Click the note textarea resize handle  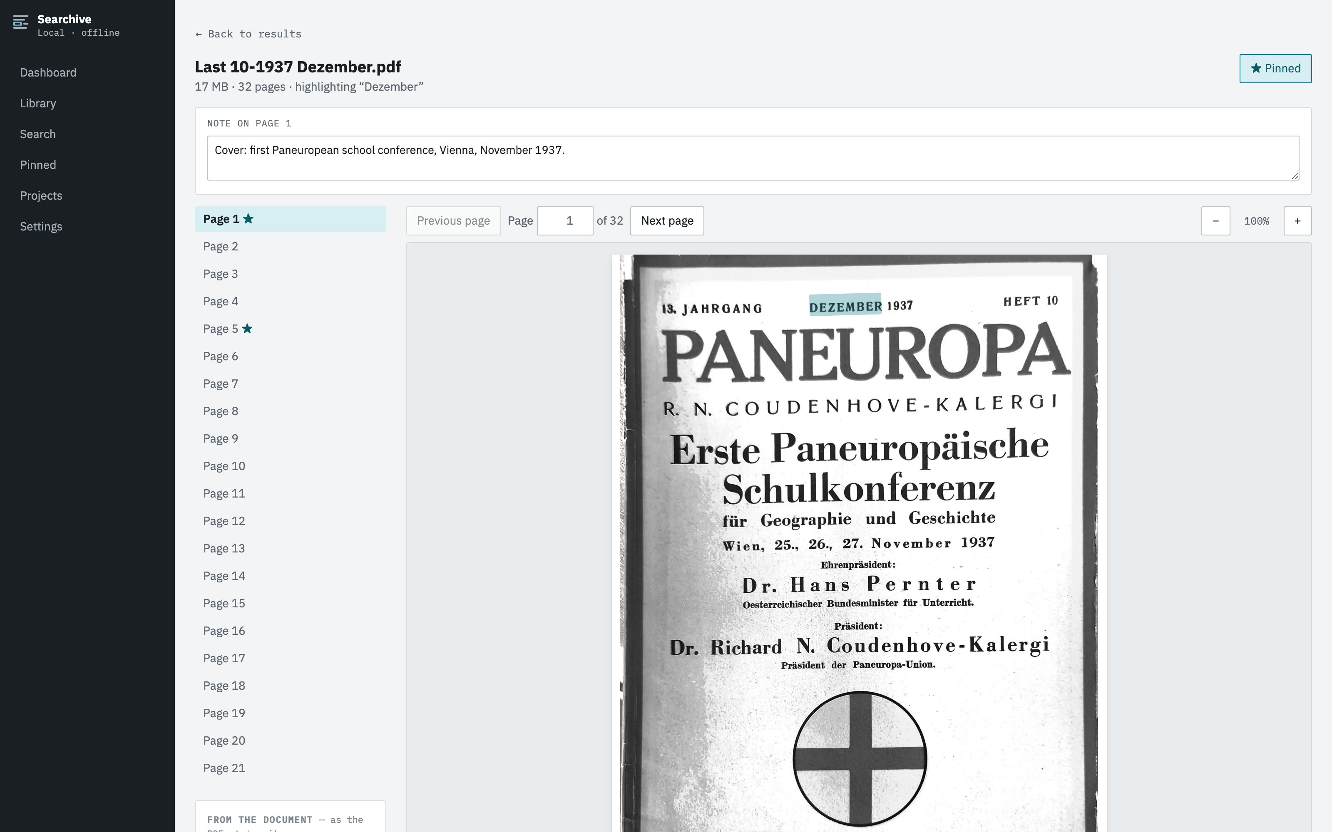click(1295, 176)
